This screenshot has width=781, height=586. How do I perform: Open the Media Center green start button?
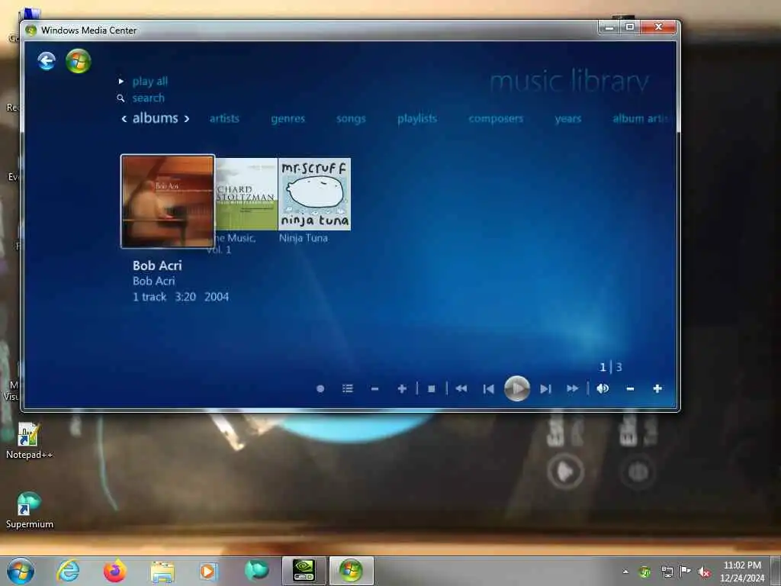(79, 61)
